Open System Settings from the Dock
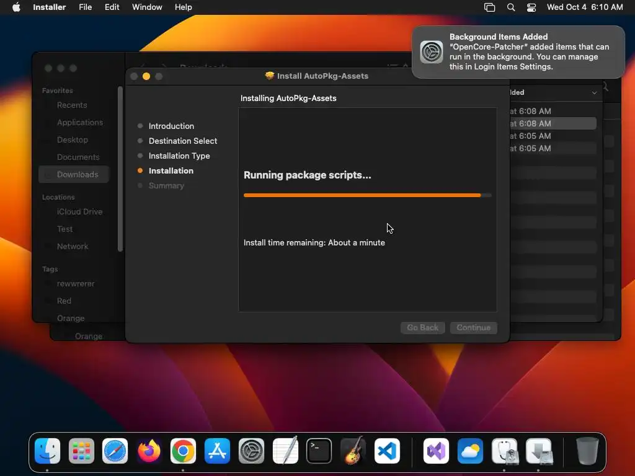The height and width of the screenshot is (476, 635). click(x=251, y=451)
